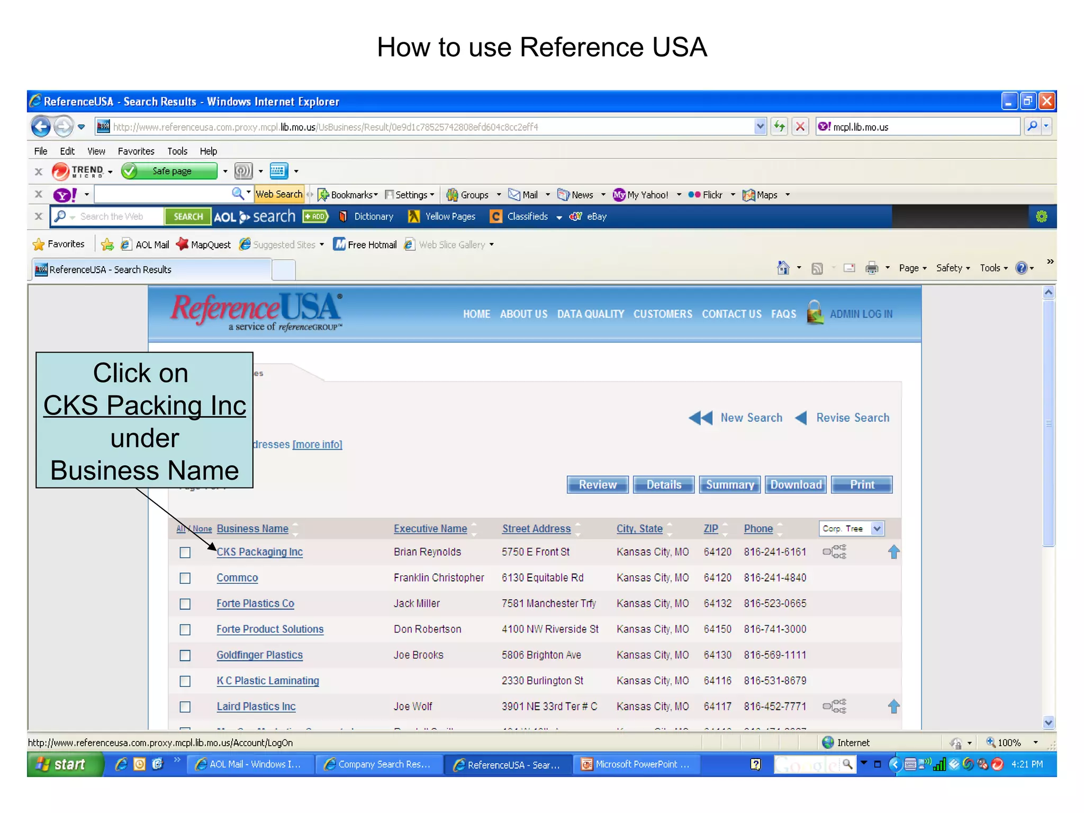
Task: Click the blue up arrow for Laird Plastics
Action: tap(894, 707)
